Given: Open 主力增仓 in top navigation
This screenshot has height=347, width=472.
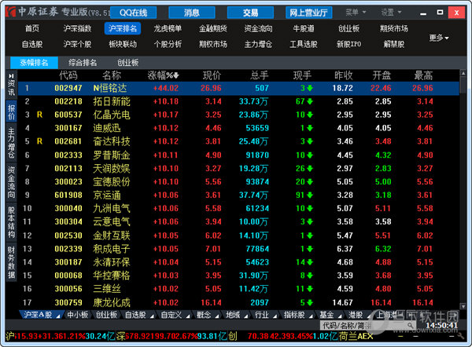Looking at the screenshot, I should tap(258, 44).
